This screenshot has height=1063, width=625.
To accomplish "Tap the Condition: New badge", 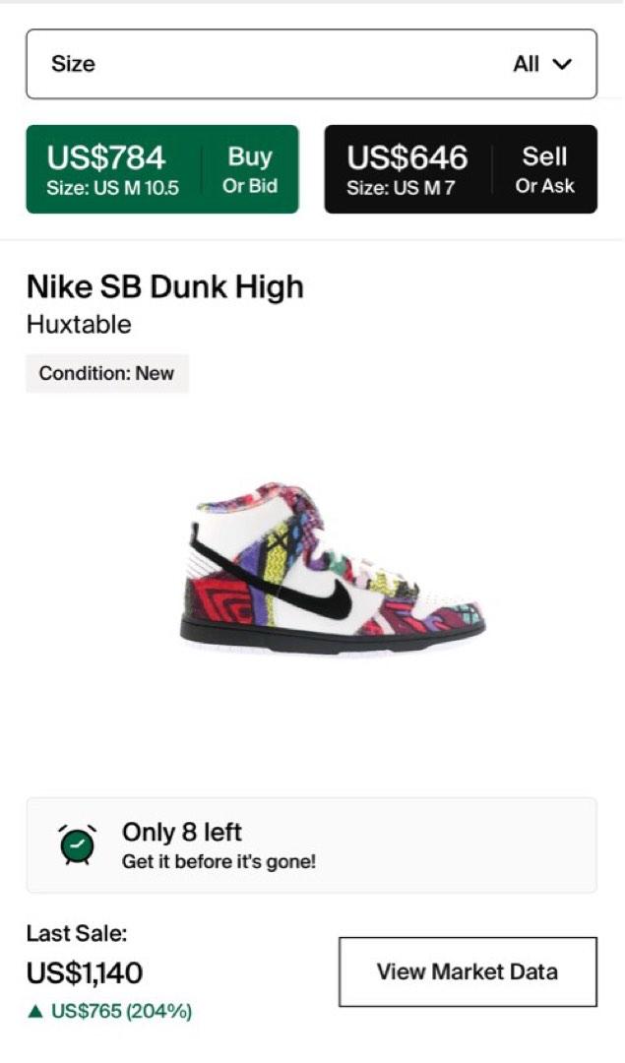I will tap(106, 374).
